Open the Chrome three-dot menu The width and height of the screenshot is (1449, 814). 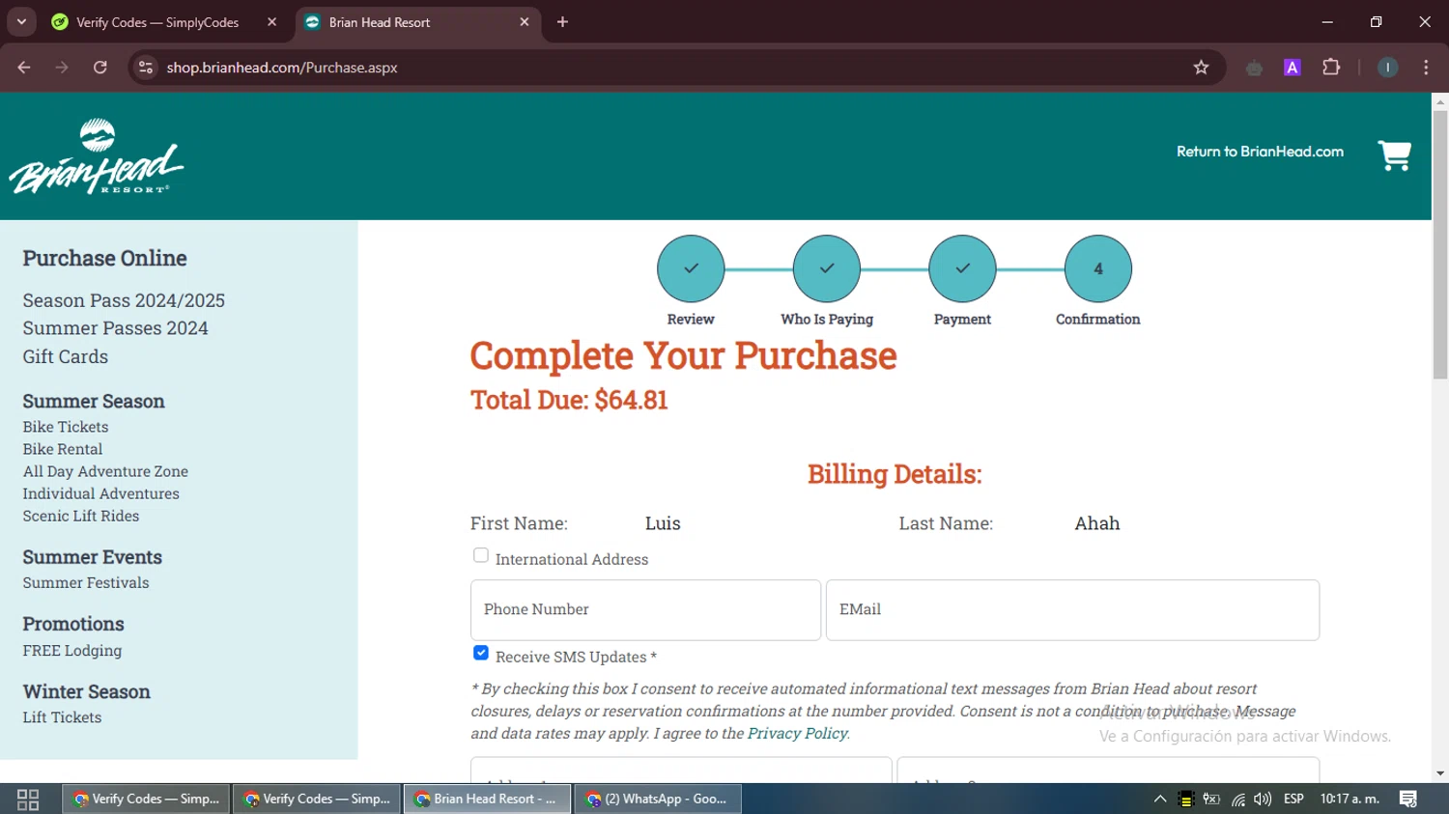click(1426, 68)
